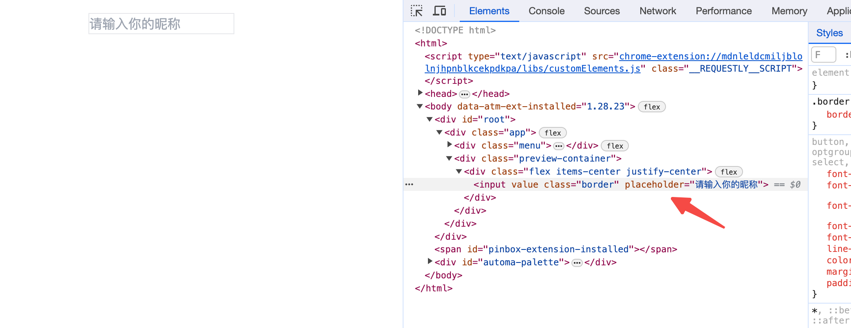Collapse the body element node
851x328 pixels.
coord(419,106)
